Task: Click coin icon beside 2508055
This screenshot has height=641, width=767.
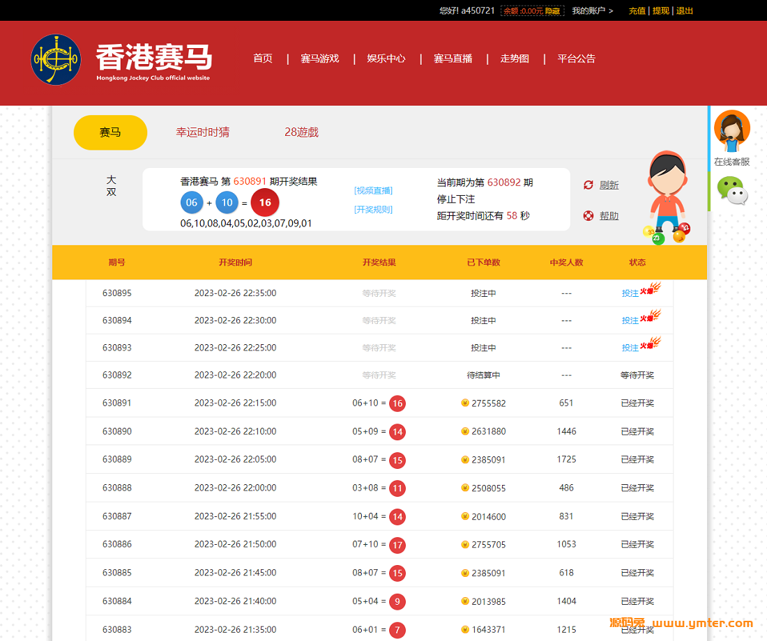Action: (465, 488)
